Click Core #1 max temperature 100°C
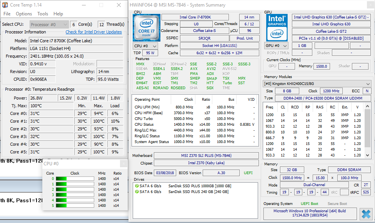 tap(99, 121)
